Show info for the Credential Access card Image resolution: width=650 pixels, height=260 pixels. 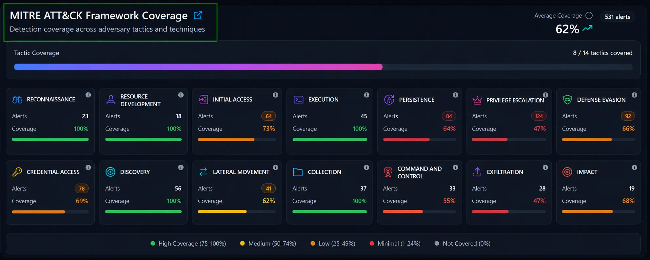[x=88, y=167]
